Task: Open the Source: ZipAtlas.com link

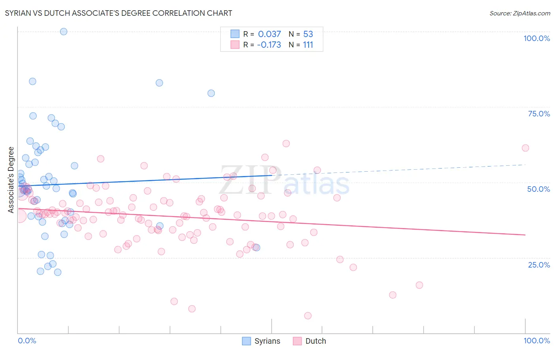Action: pos(520,13)
